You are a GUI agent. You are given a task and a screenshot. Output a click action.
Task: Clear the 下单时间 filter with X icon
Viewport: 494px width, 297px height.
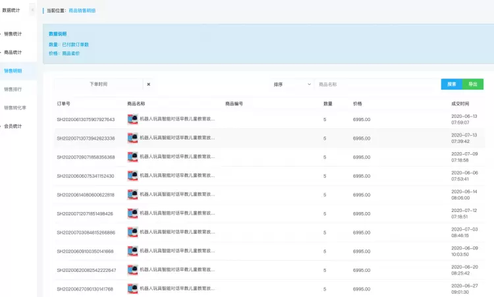(148, 84)
